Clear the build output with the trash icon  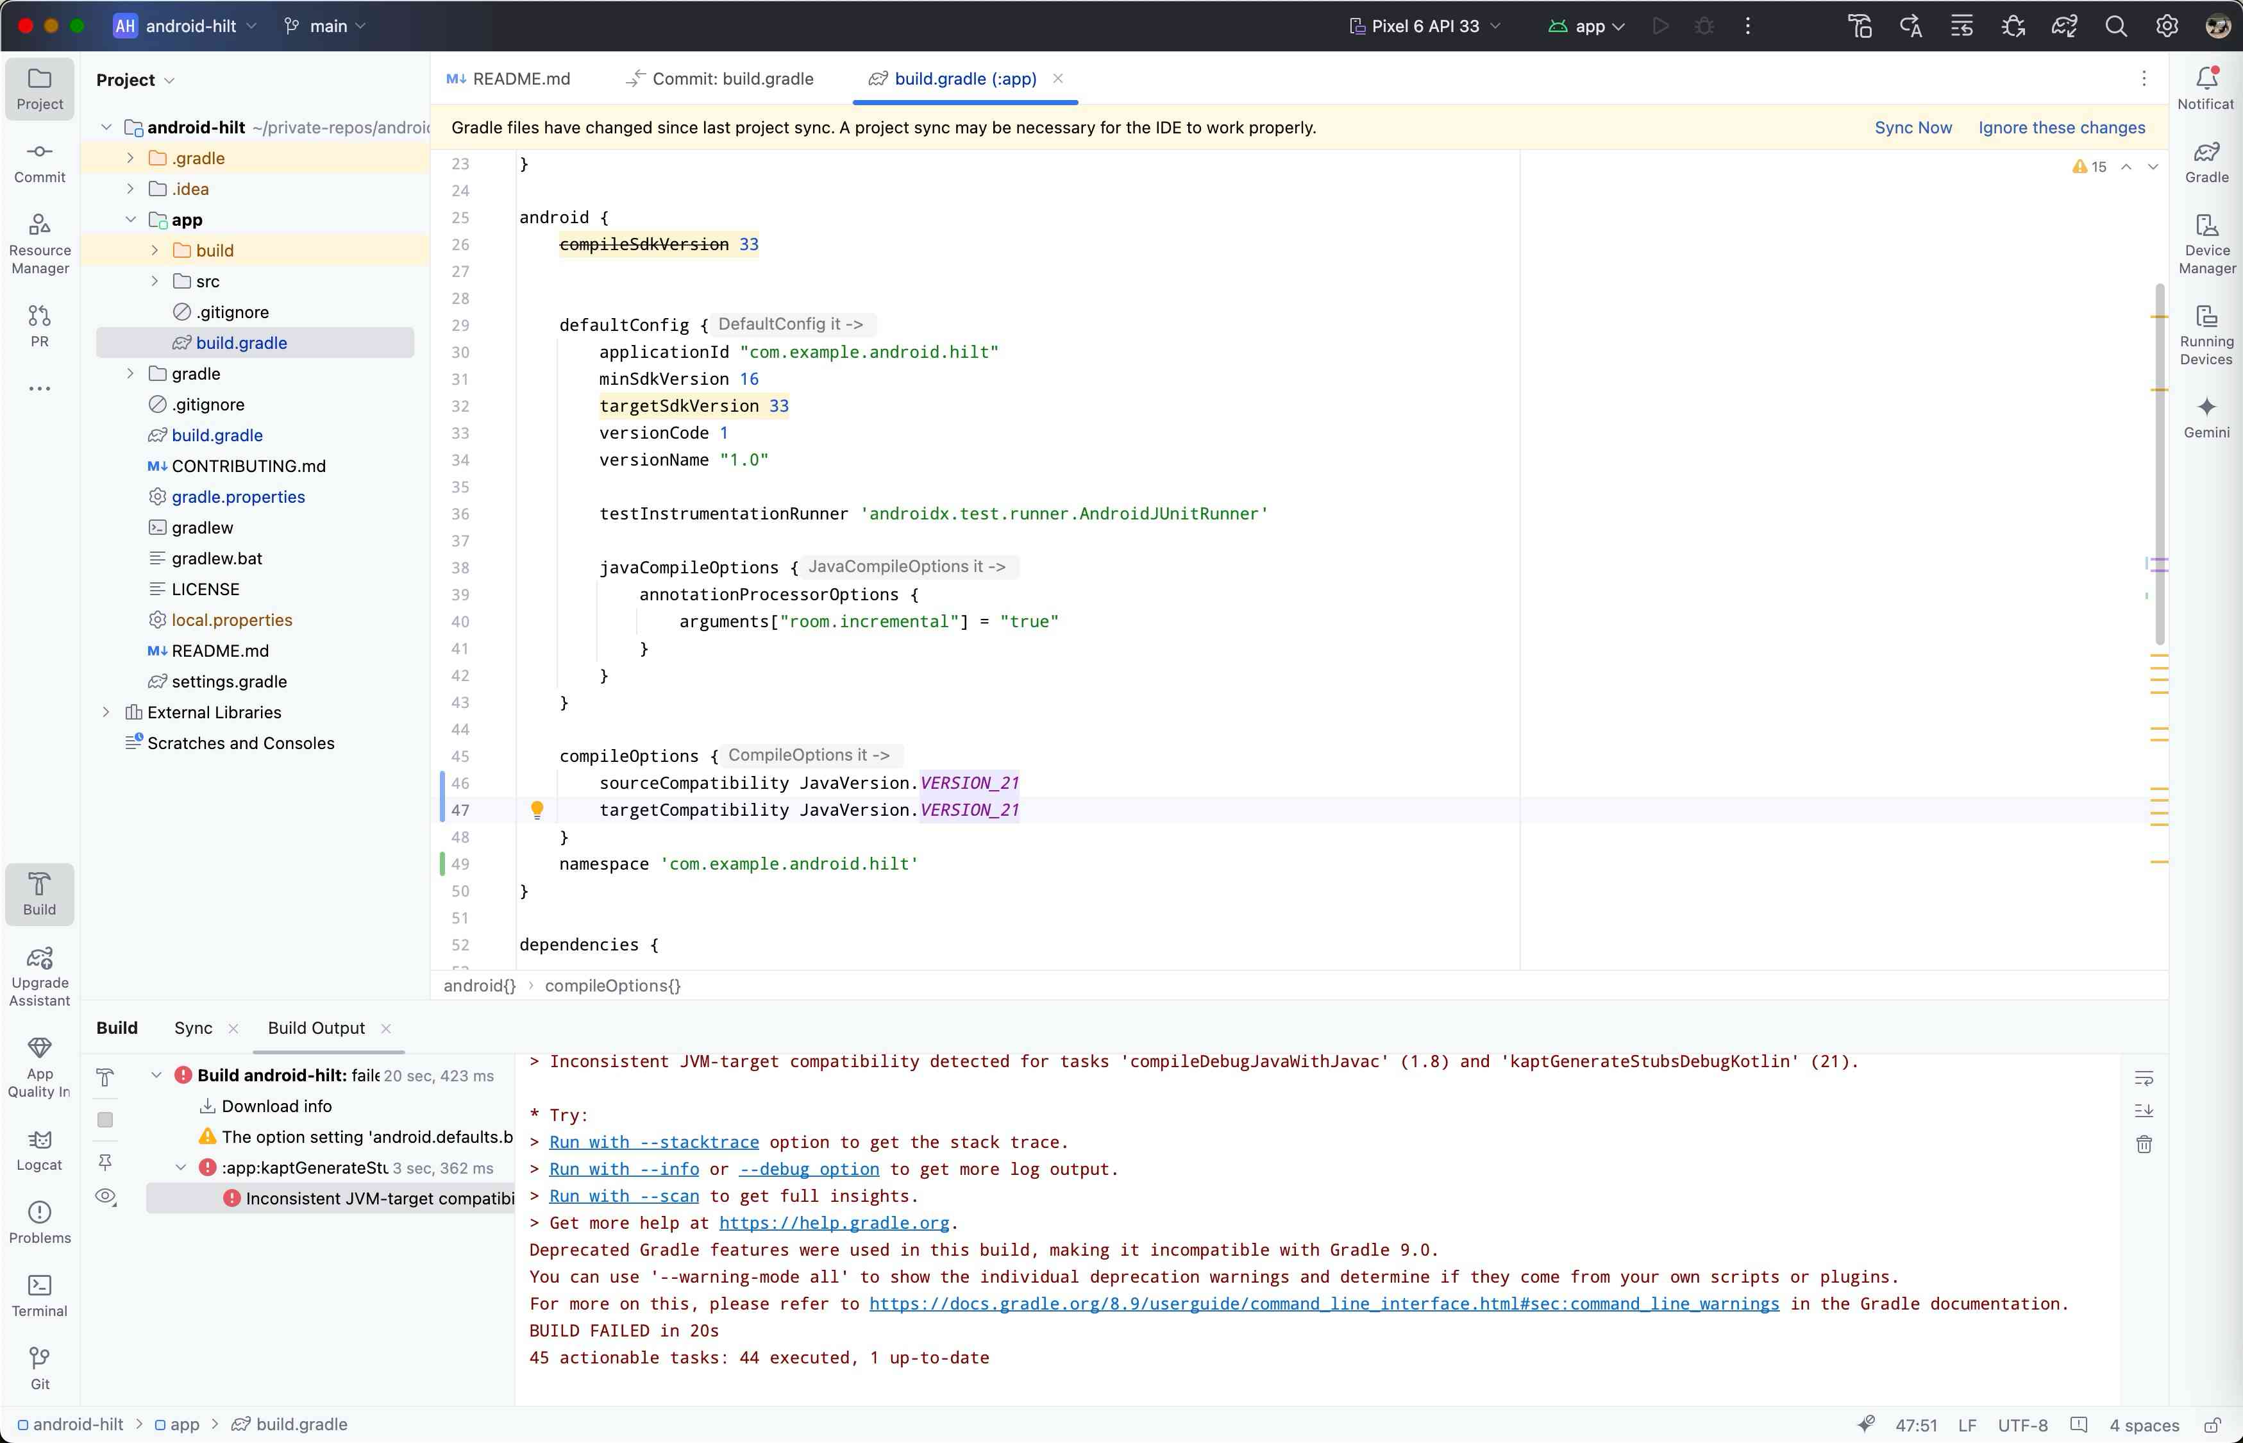pyautogui.click(x=2144, y=1144)
